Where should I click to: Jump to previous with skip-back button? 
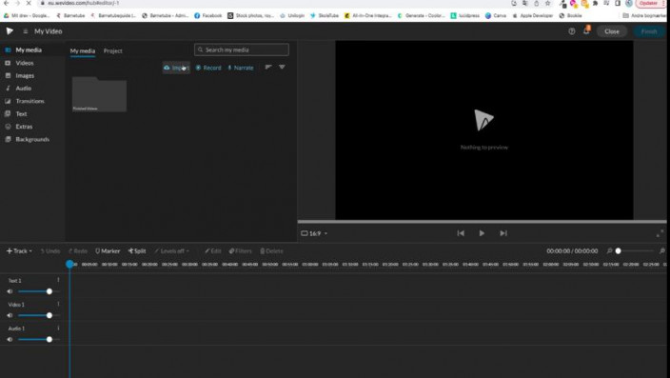pyautogui.click(x=461, y=233)
